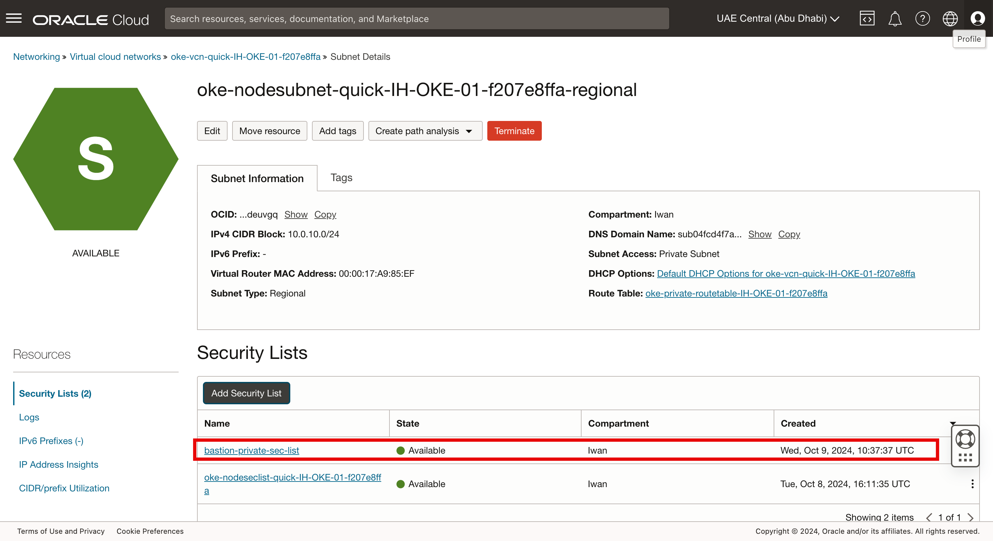
Task: Open IP Address Insights resource
Action: pyautogui.click(x=58, y=465)
